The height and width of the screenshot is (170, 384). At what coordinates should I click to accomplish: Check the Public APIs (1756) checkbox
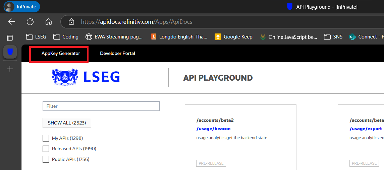46,160
